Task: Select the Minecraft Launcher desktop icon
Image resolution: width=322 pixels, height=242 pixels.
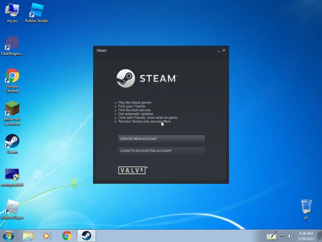Action: click(12, 113)
